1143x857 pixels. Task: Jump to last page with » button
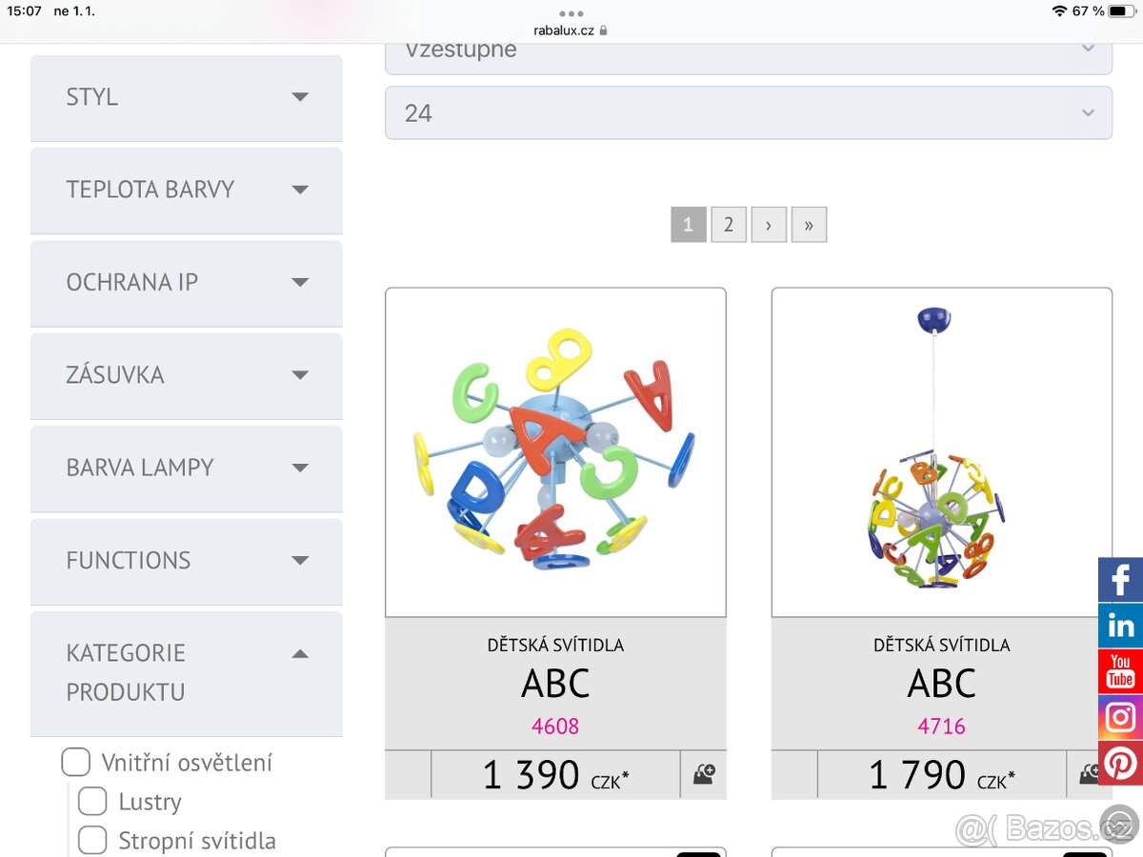tap(809, 225)
